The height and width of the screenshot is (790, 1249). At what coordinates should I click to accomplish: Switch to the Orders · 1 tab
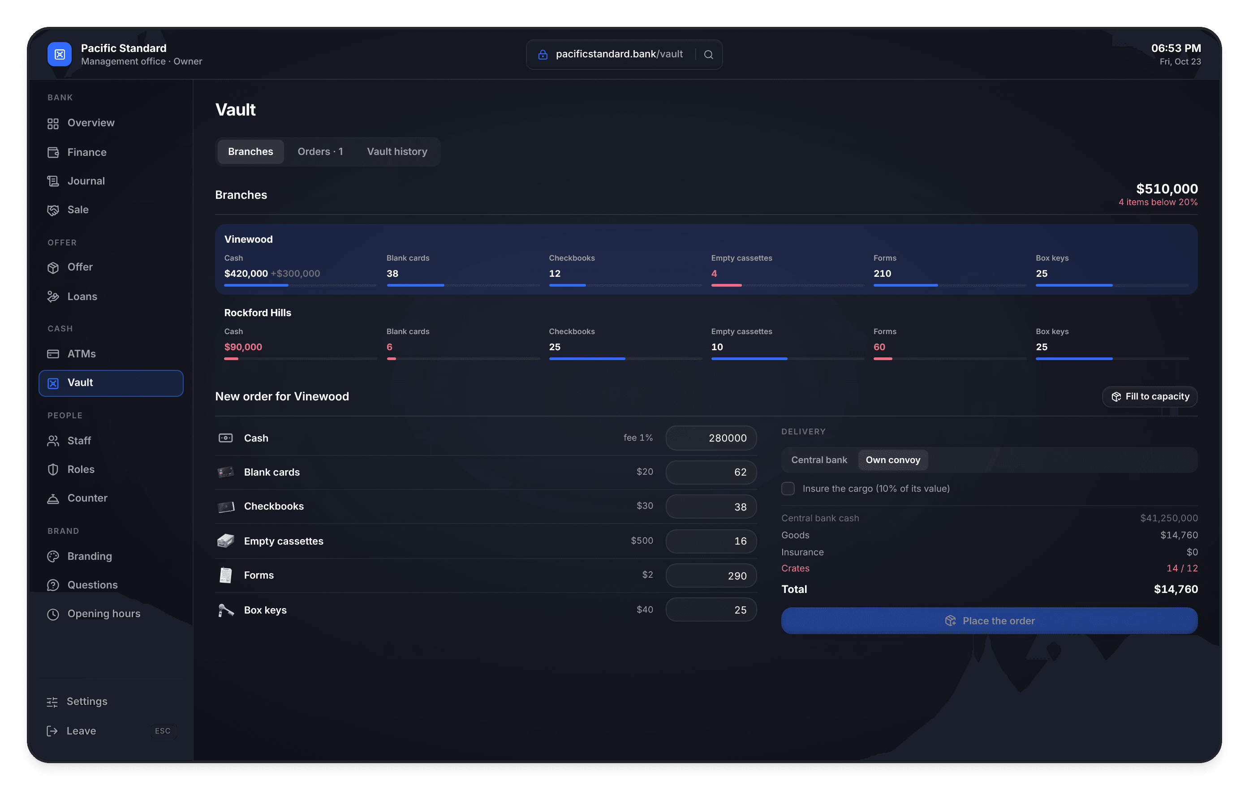tap(320, 151)
